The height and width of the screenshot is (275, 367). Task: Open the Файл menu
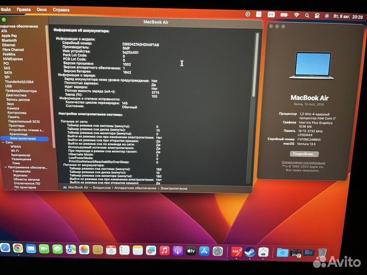pos(6,10)
